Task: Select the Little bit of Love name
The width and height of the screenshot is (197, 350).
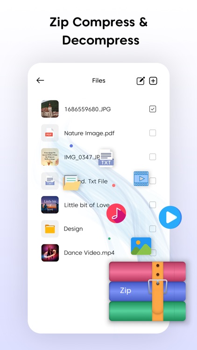Action: [x=87, y=205]
